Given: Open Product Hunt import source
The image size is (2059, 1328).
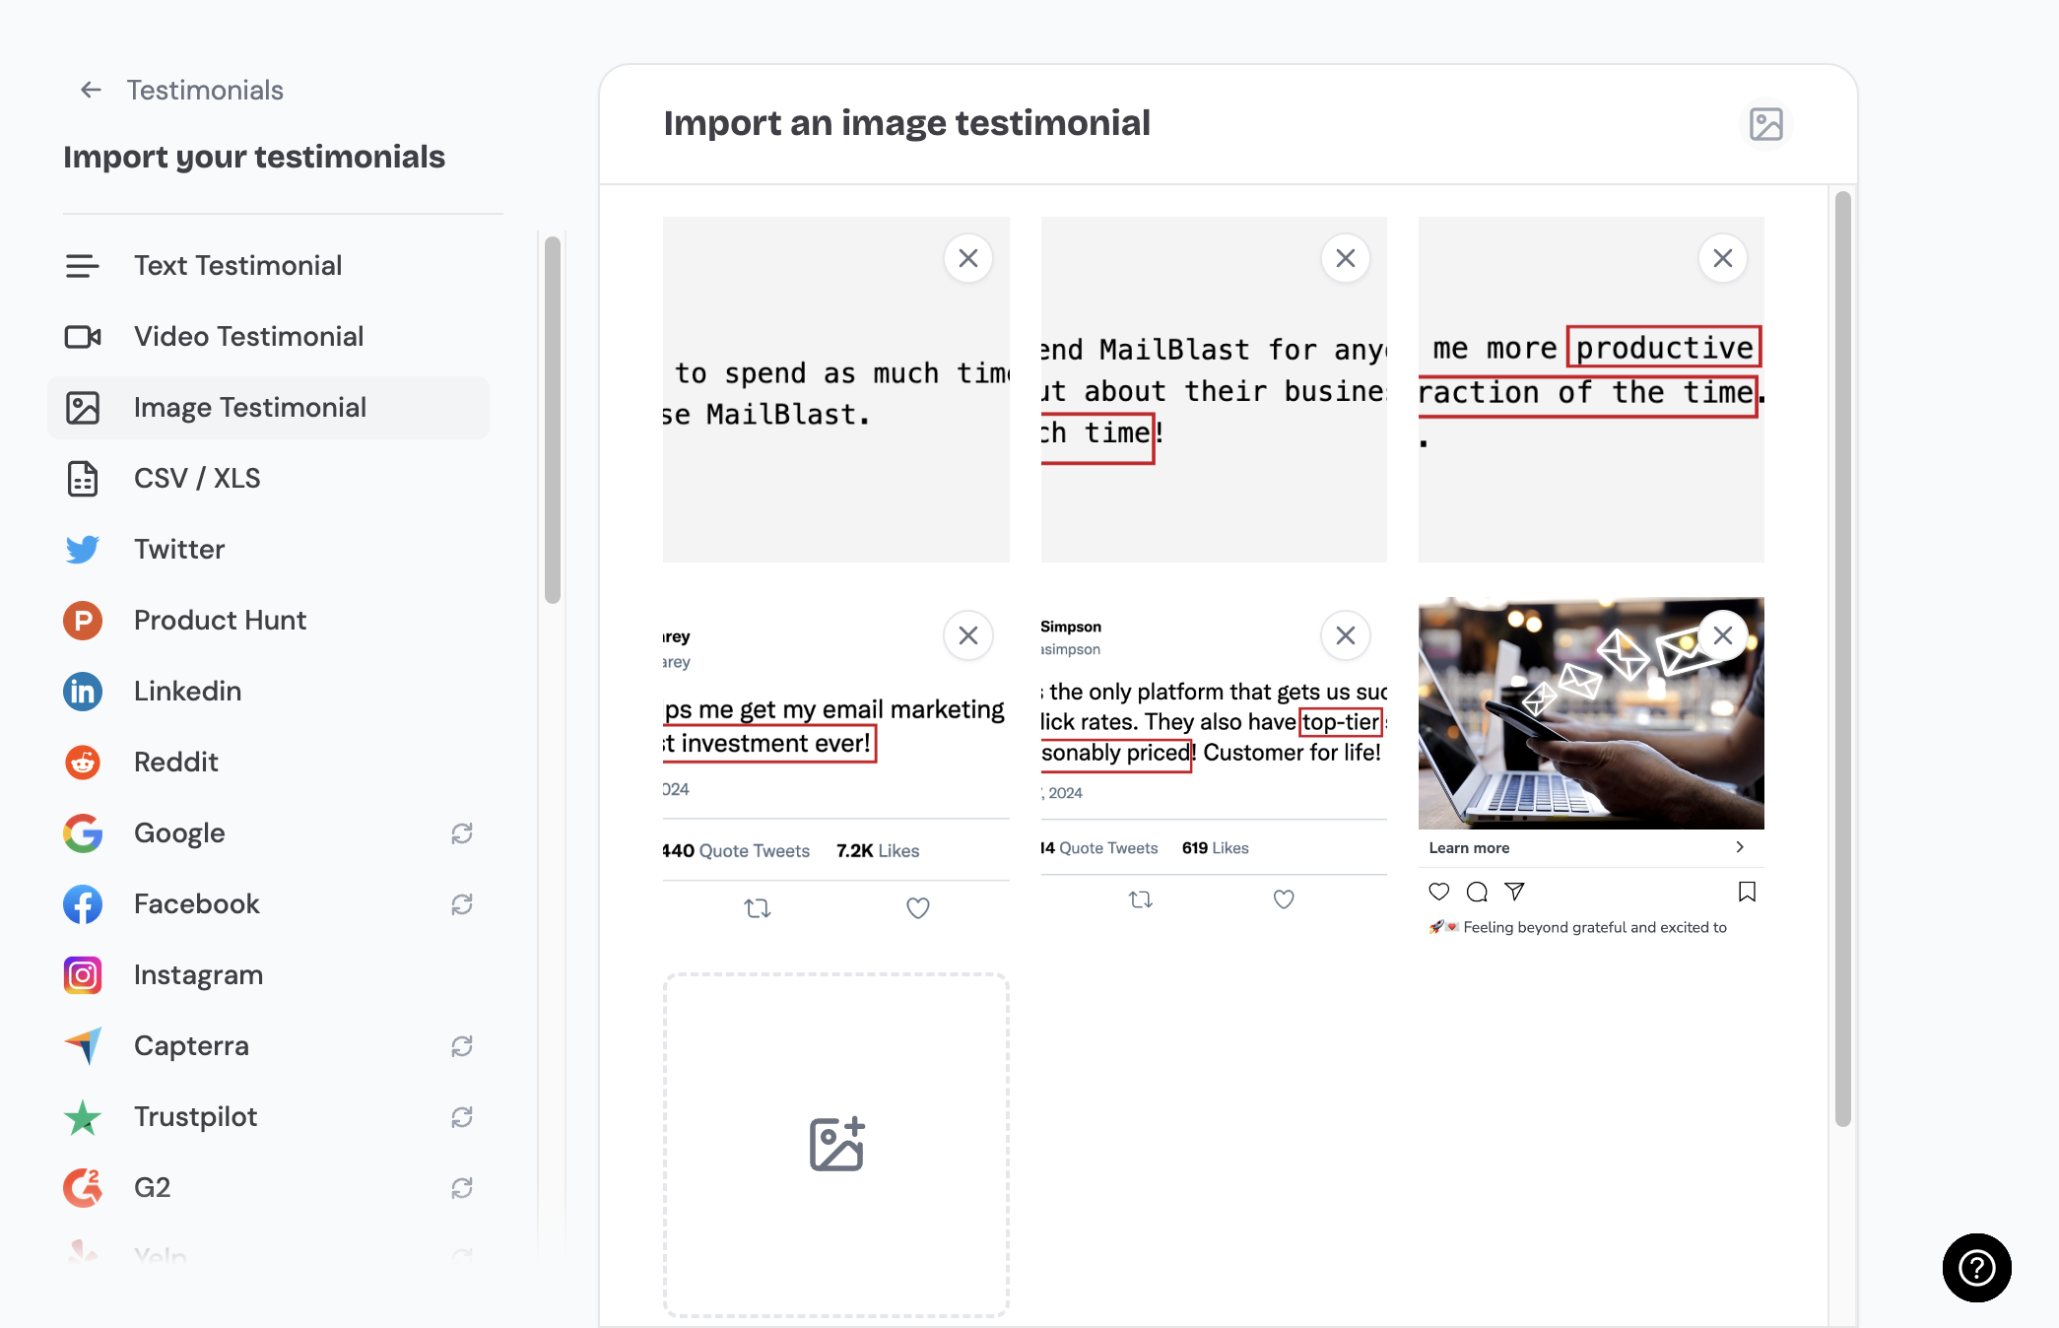Looking at the screenshot, I should pyautogui.click(x=268, y=620).
